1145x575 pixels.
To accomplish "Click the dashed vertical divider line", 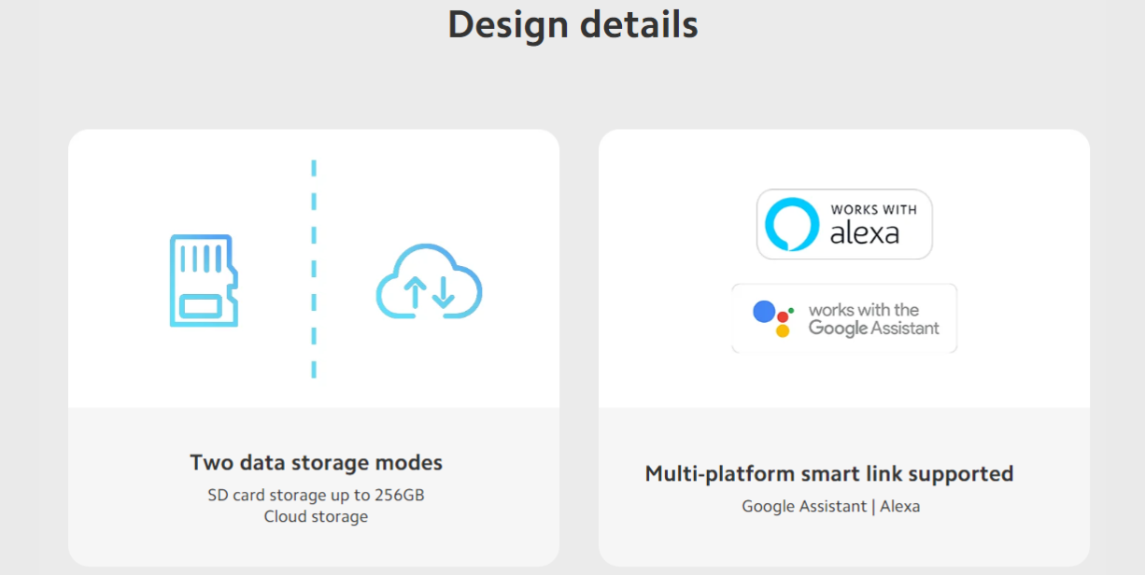I will 314,270.
